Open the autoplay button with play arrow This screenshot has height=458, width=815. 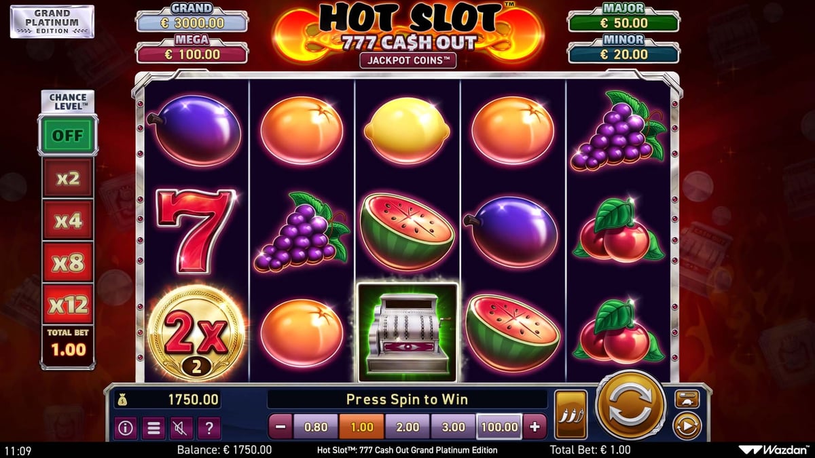coord(687,426)
